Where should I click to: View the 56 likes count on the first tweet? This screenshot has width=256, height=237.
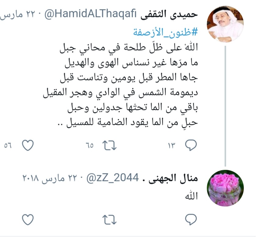tap(8, 145)
